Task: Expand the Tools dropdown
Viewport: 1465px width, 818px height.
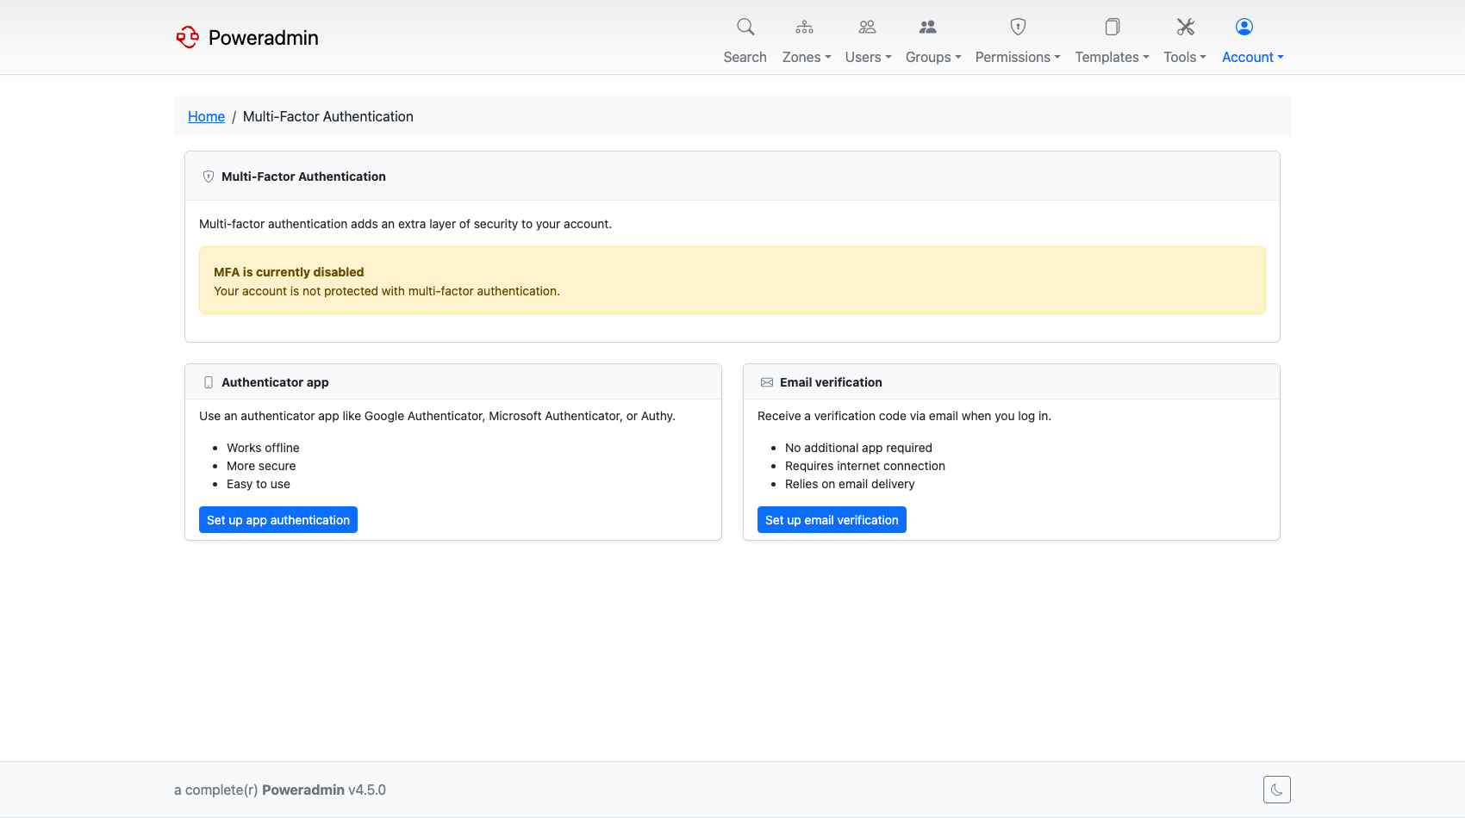Action: 1185,57
